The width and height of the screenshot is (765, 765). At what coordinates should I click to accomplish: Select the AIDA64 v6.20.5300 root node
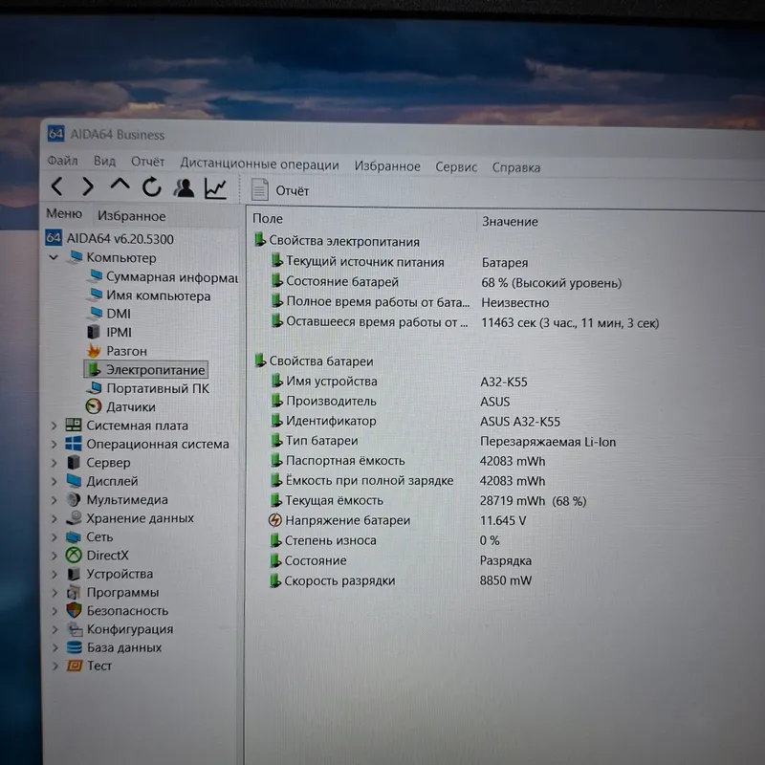(110, 238)
